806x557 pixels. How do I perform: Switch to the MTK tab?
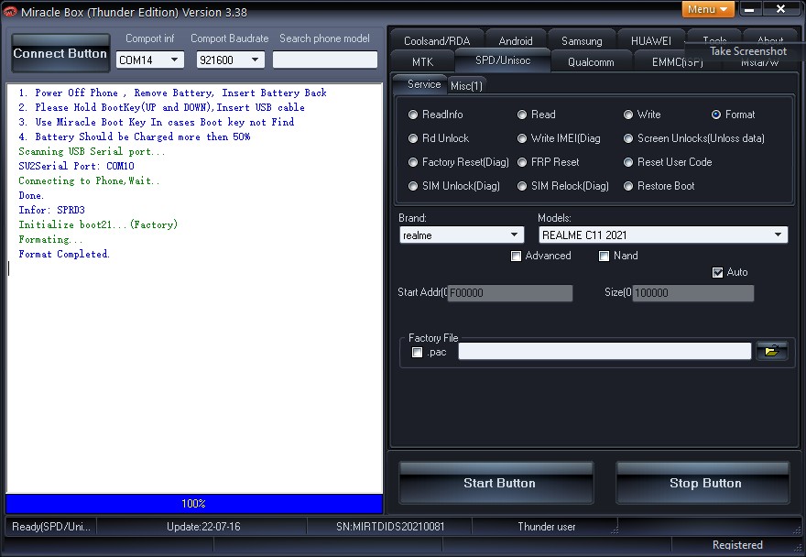point(422,61)
